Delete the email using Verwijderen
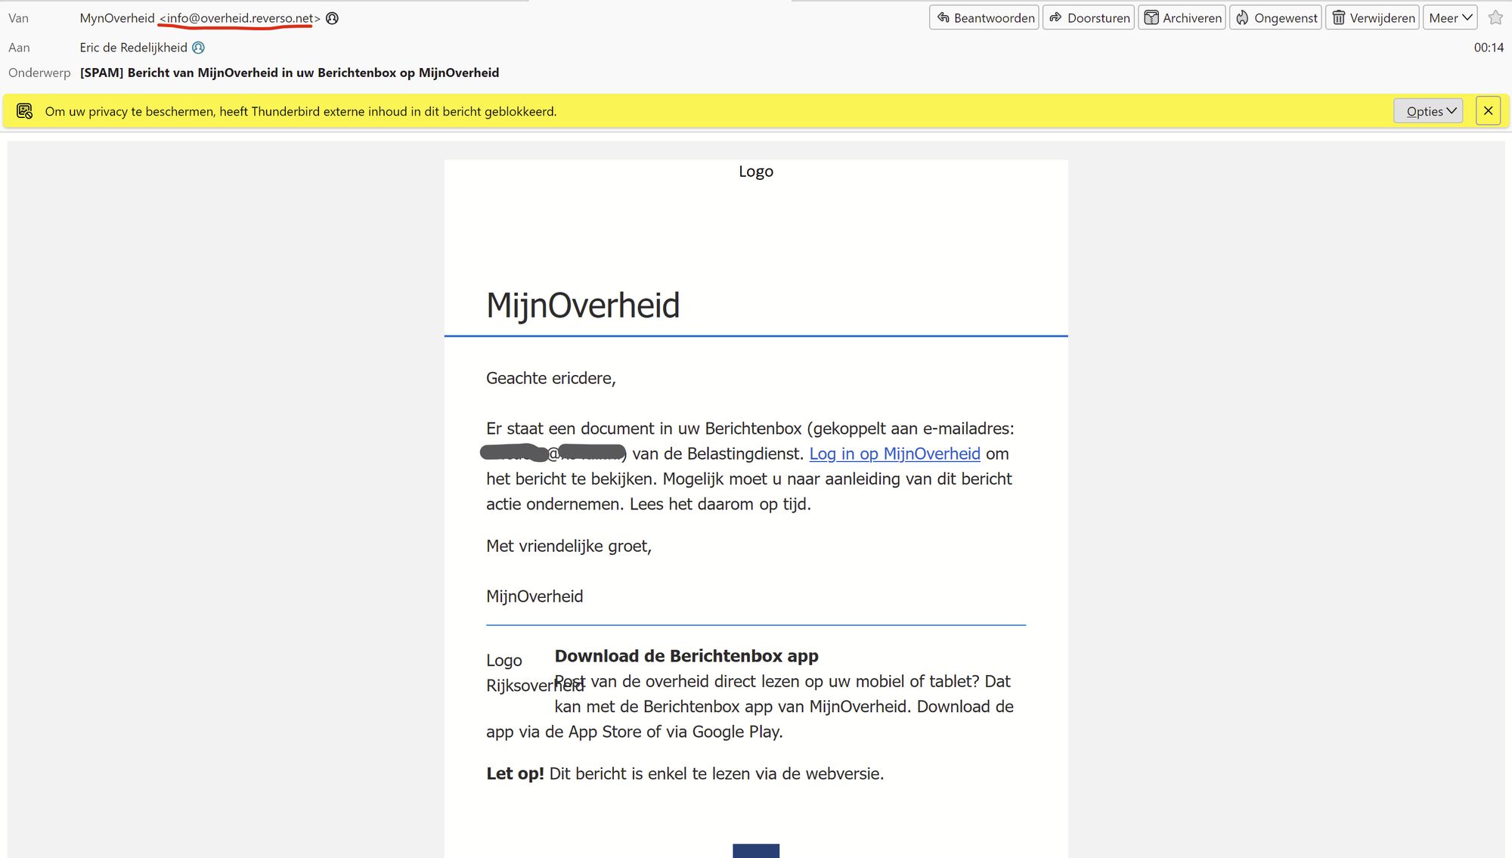Screen dimensions: 1512x858 [1372, 17]
